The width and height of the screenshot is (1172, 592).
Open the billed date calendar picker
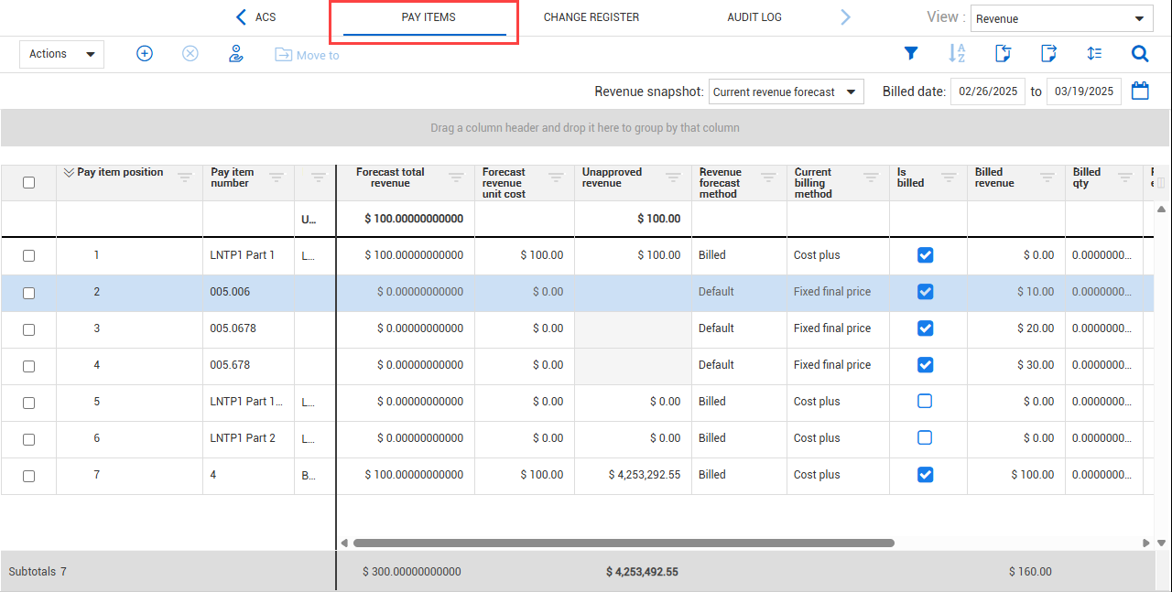tap(1140, 91)
